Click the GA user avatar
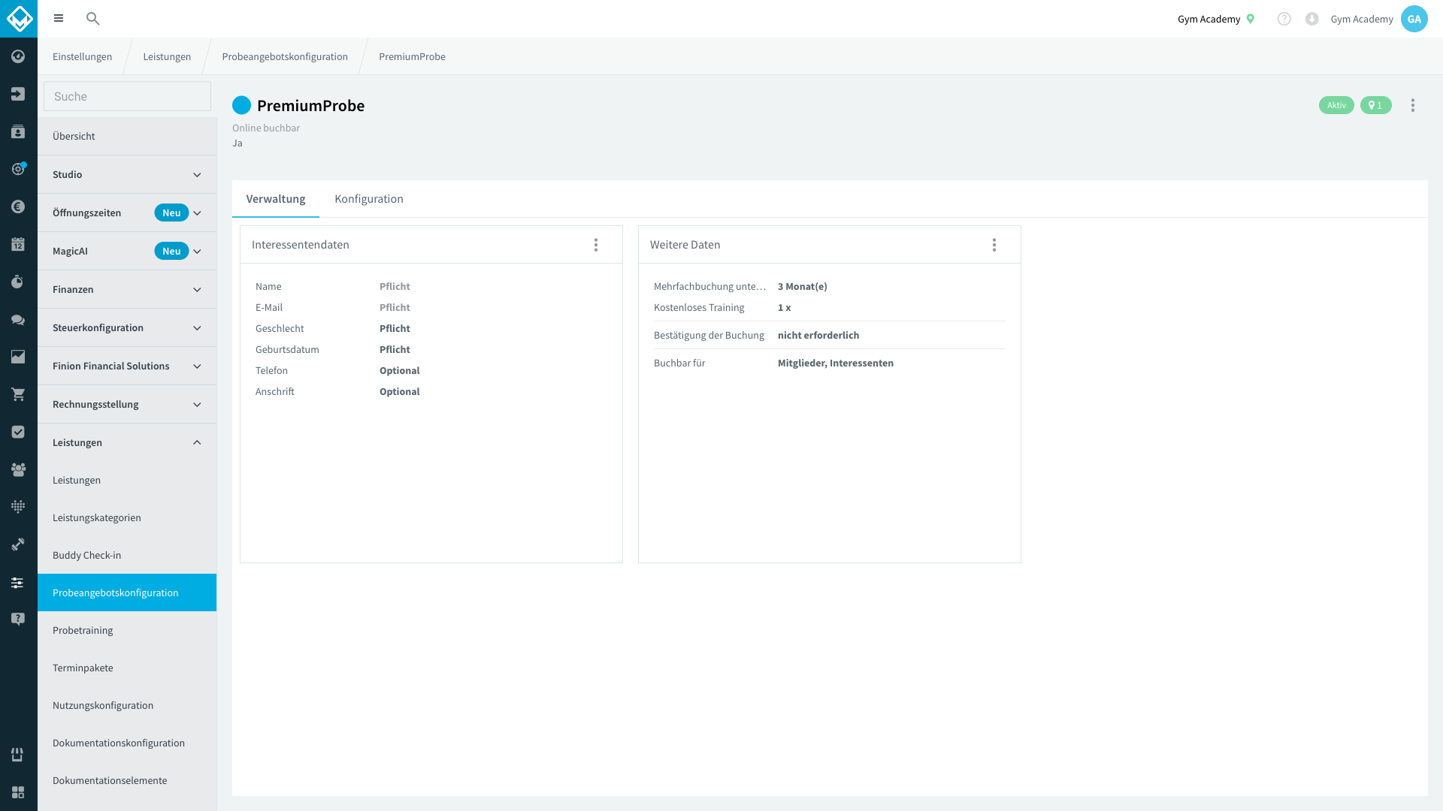The image size is (1443, 811). coord(1414,19)
